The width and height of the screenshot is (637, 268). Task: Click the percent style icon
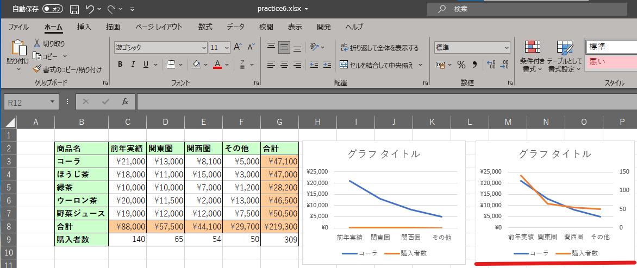click(x=461, y=65)
